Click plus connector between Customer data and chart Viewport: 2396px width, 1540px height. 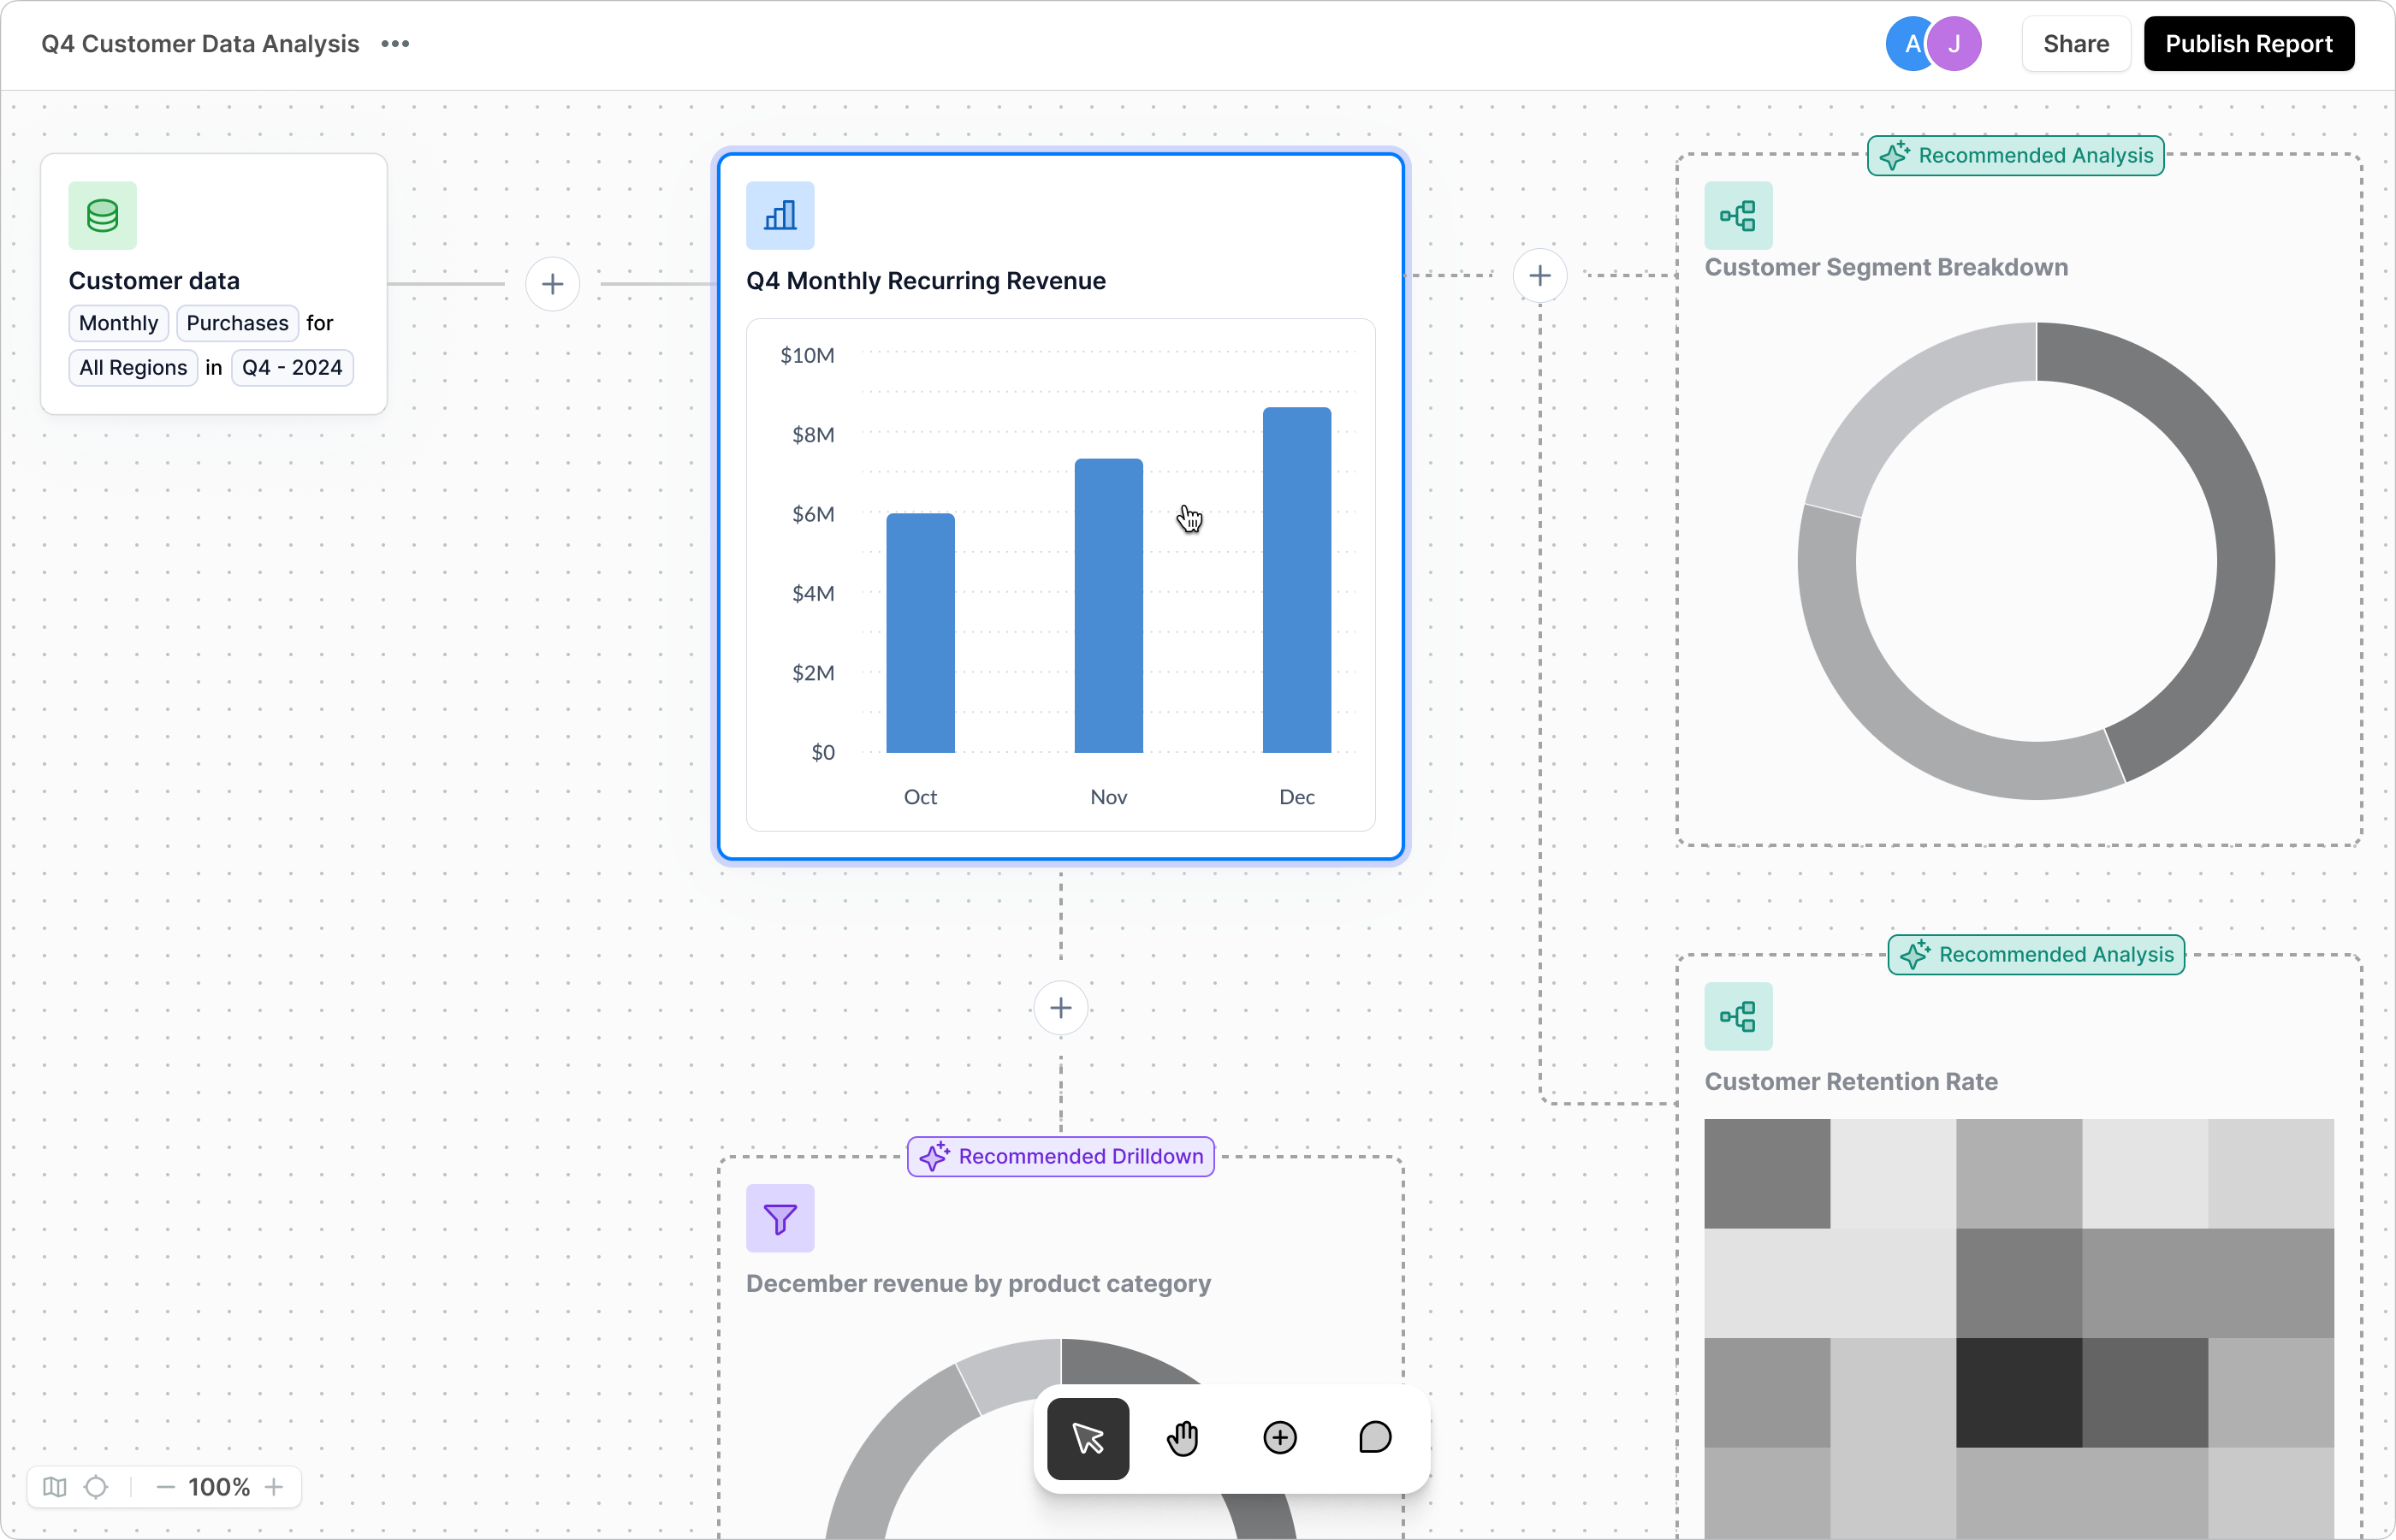[x=552, y=284]
